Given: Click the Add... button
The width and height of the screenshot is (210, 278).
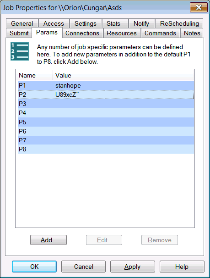Looking at the screenshot, I should 48,240.
